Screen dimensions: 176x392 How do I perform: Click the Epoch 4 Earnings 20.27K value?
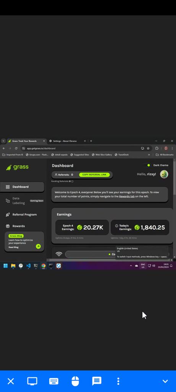pos(93,227)
